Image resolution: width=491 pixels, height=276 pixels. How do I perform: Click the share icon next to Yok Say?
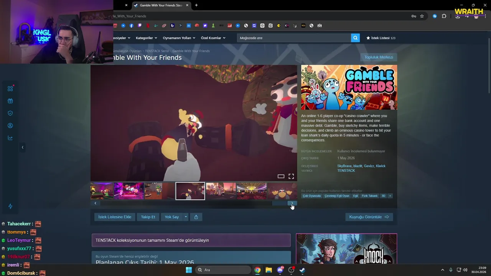point(196,217)
